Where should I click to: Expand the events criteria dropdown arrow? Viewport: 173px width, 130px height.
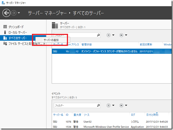point(113,105)
